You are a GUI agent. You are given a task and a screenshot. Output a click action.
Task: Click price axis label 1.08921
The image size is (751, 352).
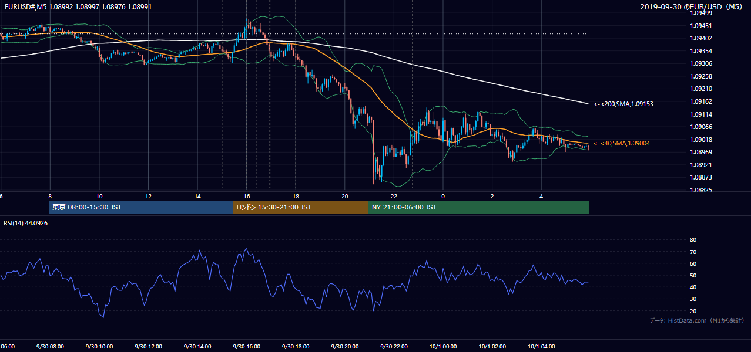pyautogui.click(x=700, y=165)
